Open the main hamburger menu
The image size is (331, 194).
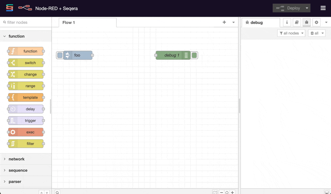[323, 8]
